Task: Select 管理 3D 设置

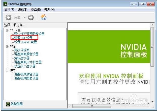Action: point(23,38)
